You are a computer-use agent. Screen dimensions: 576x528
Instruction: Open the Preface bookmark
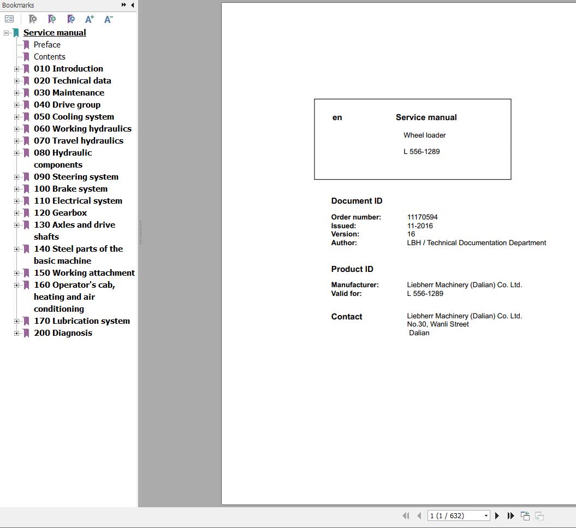[47, 44]
